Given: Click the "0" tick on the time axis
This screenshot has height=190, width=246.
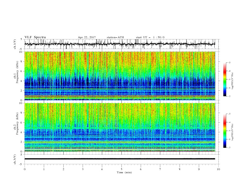Looking at the screenshot, I should tap(25, 169).
